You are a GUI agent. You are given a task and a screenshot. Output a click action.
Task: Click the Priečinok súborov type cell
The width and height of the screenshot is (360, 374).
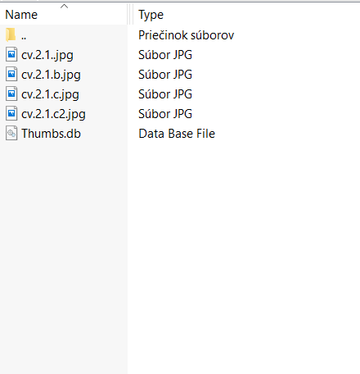click(186, 35)
